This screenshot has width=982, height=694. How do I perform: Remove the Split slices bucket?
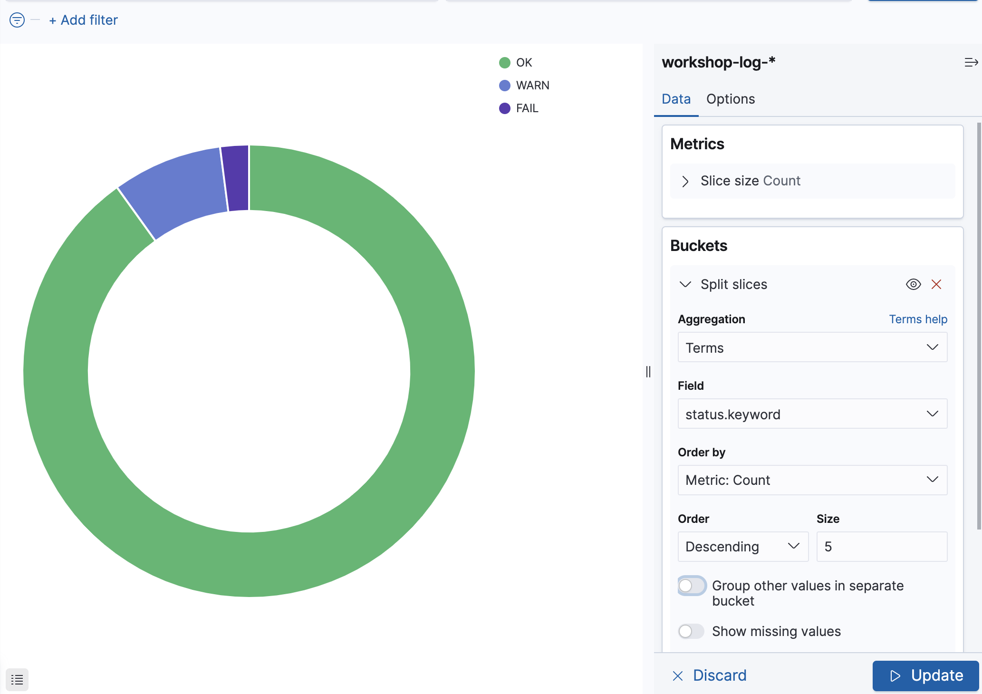click(x=936, y=284)
